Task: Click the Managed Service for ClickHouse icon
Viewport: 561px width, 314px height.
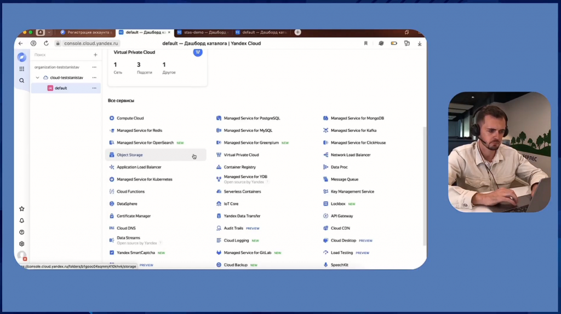Action: [x=325, y=143]
